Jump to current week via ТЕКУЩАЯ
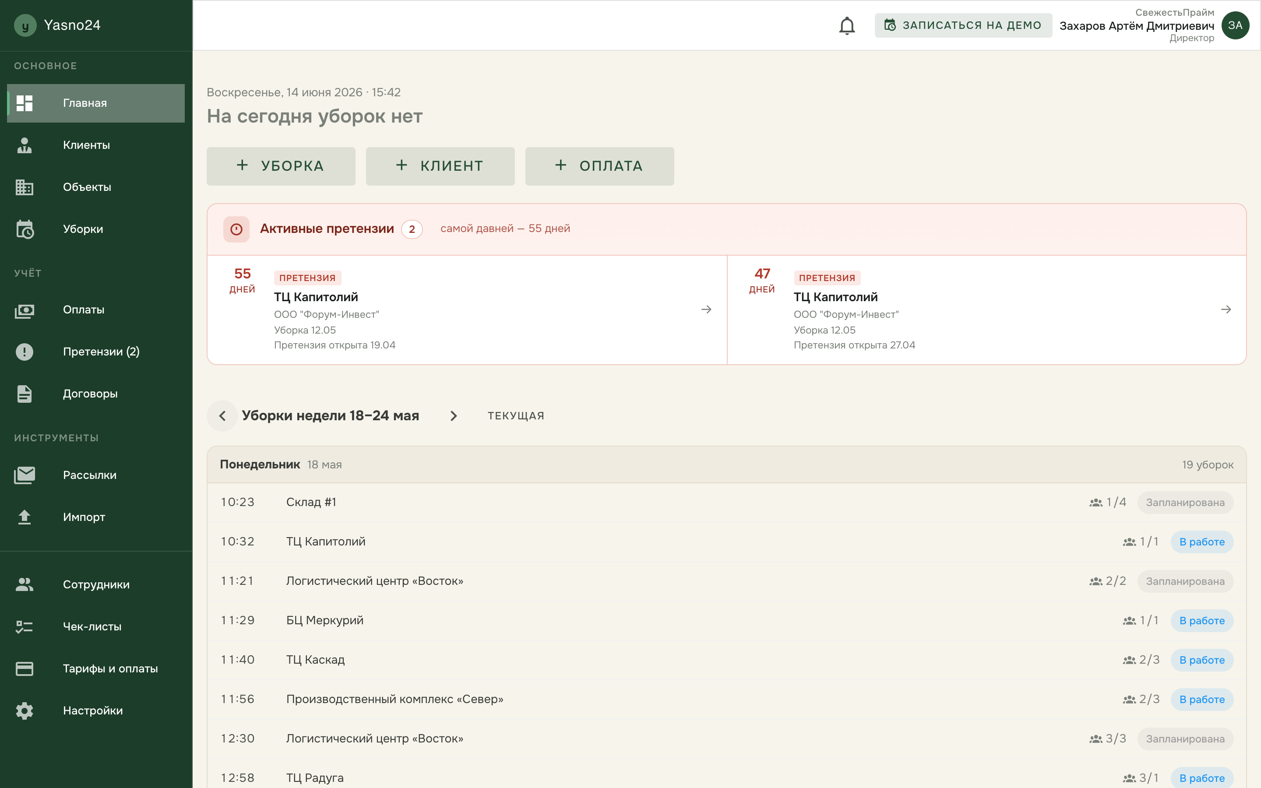1261x788 pixels. click(516, 416)
